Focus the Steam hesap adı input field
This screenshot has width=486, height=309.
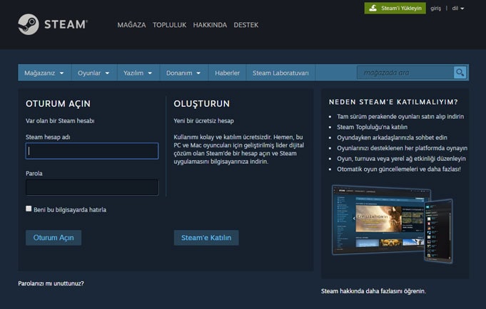click(x=91, y=151)
